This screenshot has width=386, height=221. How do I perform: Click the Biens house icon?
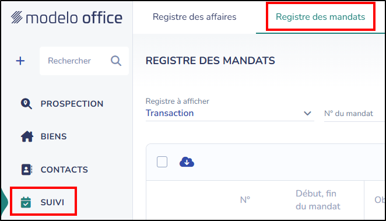click(x=27, y=136)
